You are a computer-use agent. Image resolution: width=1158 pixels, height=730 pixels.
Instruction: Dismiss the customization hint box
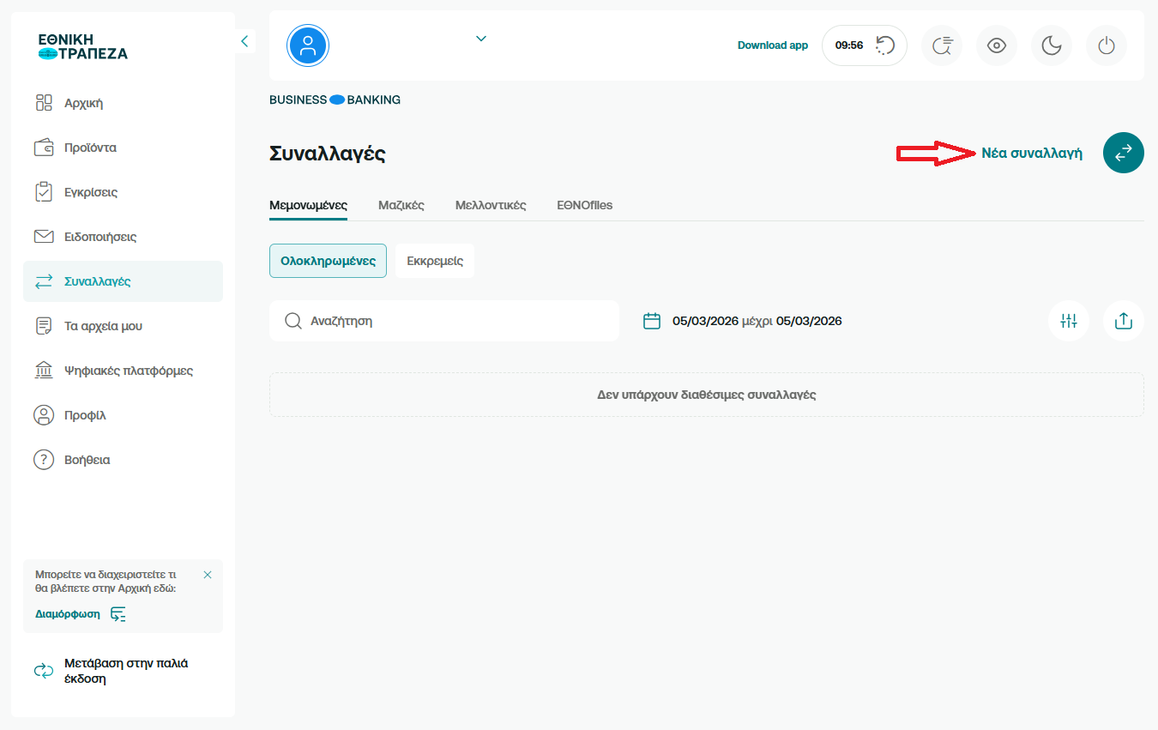point(208,575)
